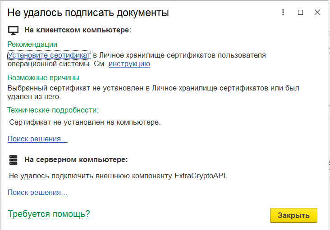Open the three-dot more options menu
The height and width of the screenshot is (230, 330).
[x=283, y=13]
